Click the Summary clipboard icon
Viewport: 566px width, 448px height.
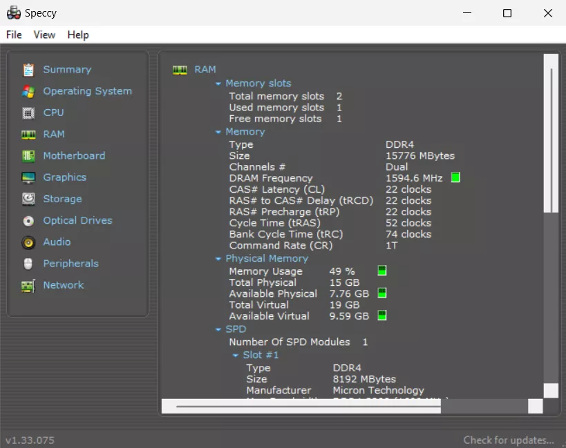28,70
